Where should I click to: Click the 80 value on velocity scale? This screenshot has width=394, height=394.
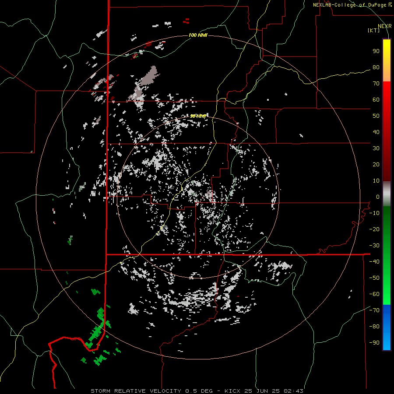(x=376, y=67)
